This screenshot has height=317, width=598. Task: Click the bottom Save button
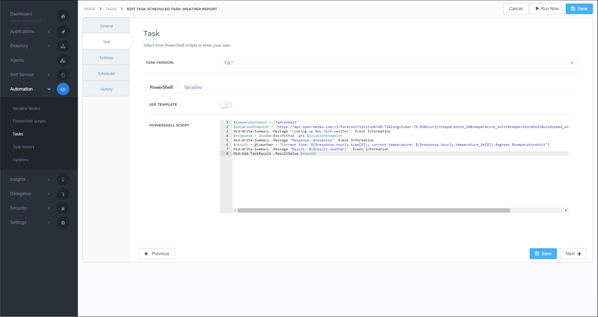pyautogui.click(x=543, y=254)
